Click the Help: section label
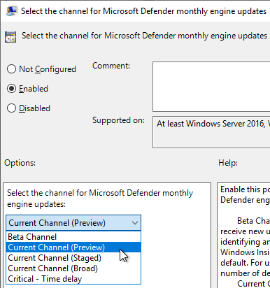 coord(228,163)
